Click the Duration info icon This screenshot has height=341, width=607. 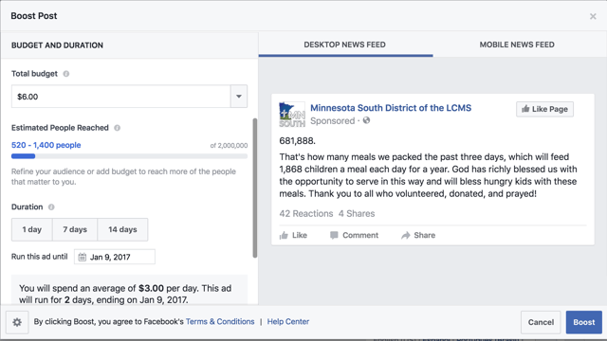[51, 206]
